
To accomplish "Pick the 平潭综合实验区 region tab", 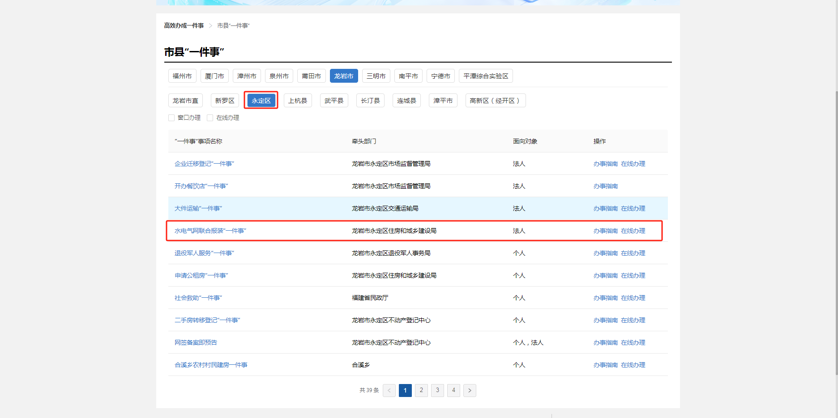I will [485, 76].
